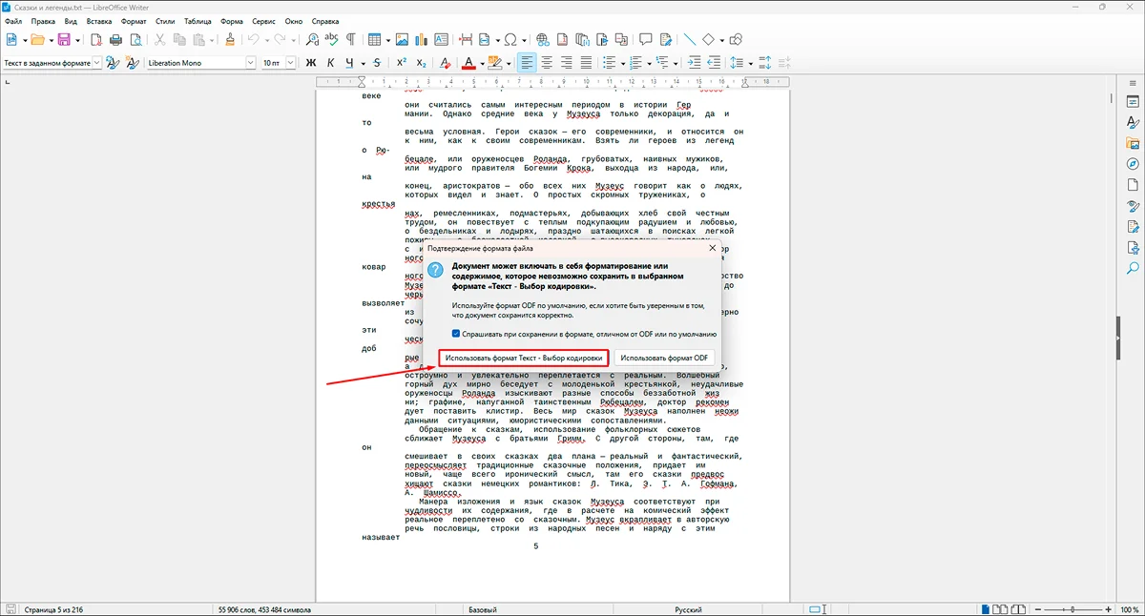The image size is (1145, 616).
Task: Click Использовать формат Текст - Выбор кодировки
Action: (524, 358)
